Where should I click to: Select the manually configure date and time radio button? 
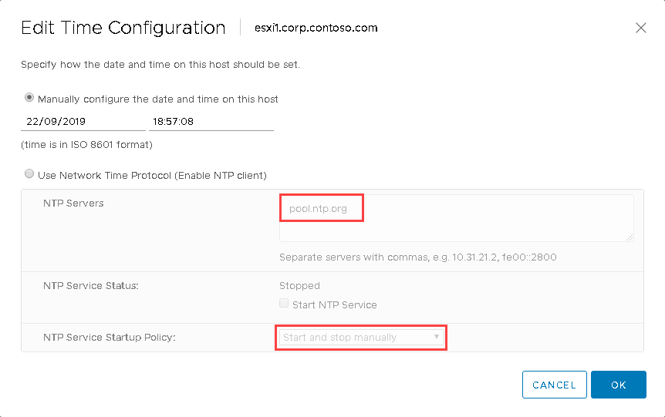(x=29, y=98)
